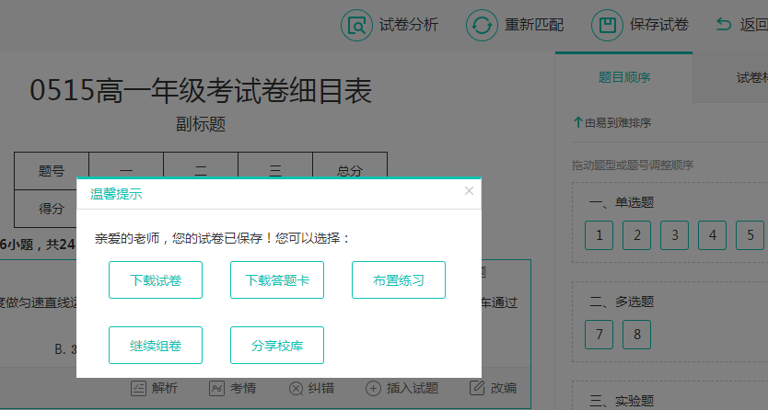
Task: Click the 考情 label text
Action: pos(243,389)
